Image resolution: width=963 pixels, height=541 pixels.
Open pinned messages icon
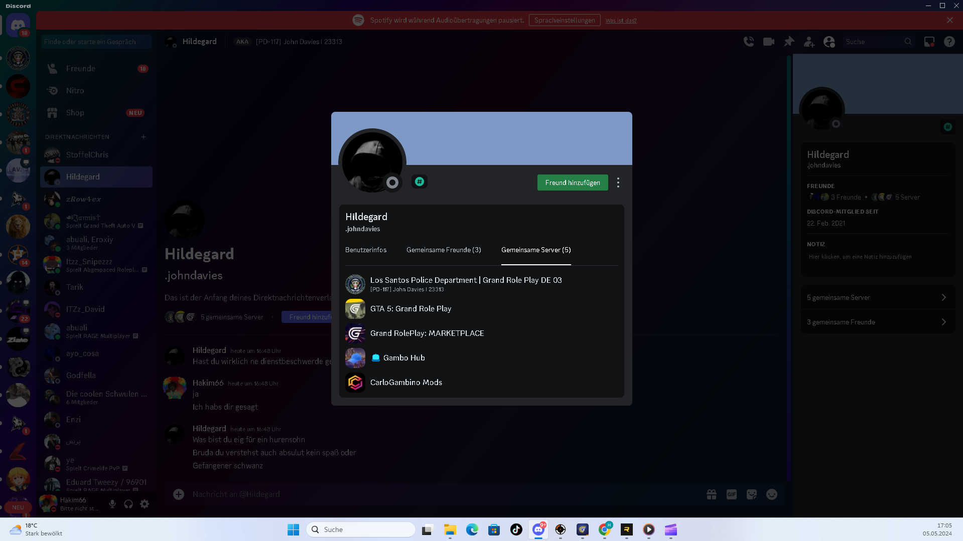789,42
